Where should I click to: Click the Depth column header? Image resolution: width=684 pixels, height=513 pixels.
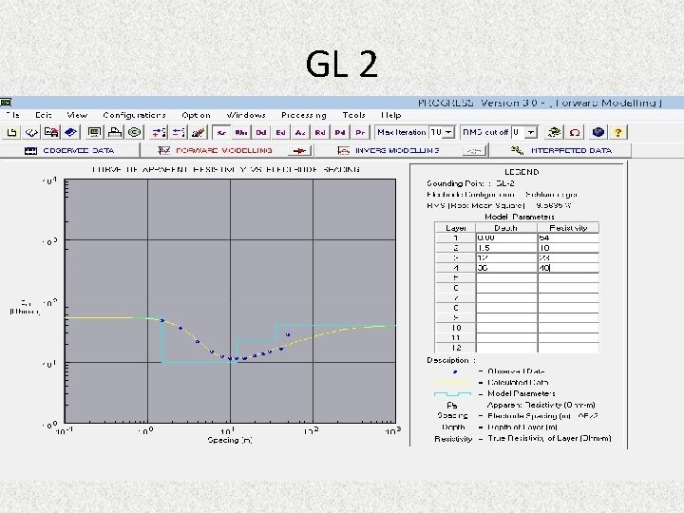click(x=506, y=228)
